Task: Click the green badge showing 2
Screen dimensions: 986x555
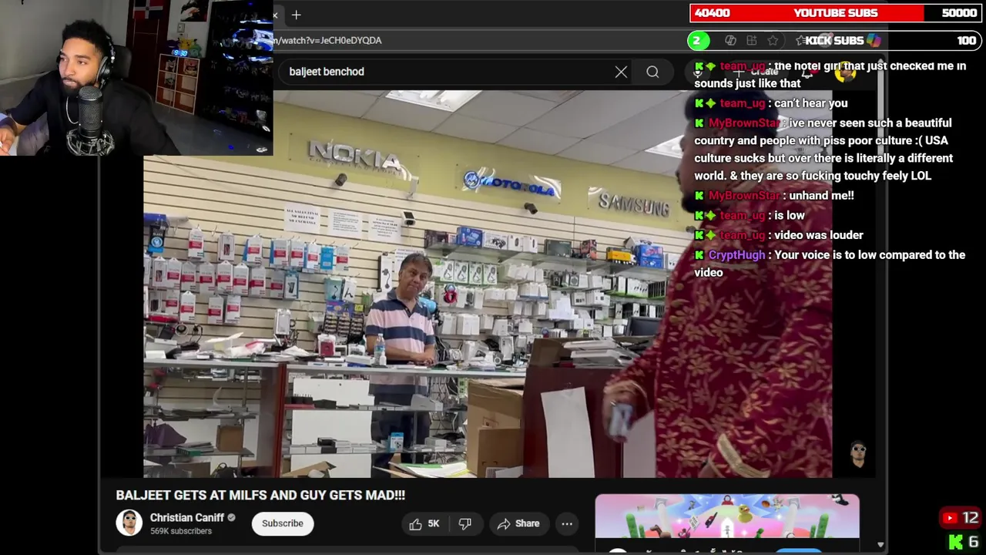Action: tap(697, 40)
